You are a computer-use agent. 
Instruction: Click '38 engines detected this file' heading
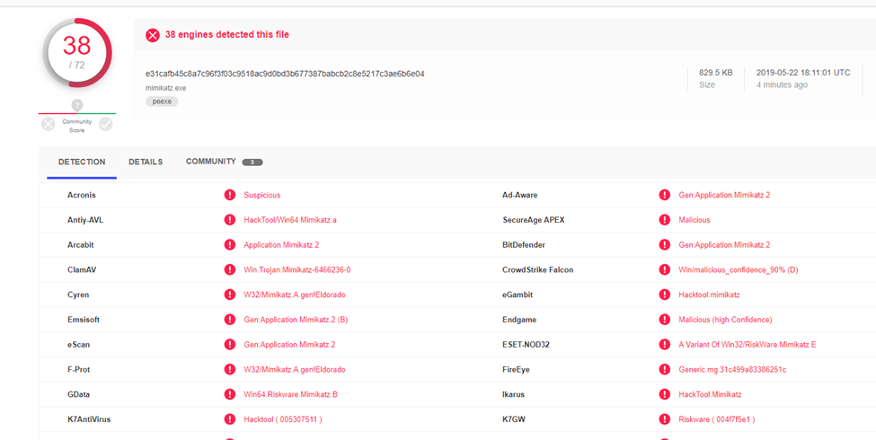click(227, 35)
